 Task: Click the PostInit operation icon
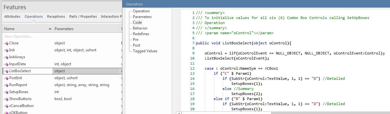tap(6, 78)
